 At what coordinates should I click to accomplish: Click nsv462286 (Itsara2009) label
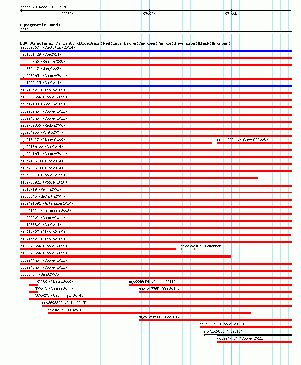tap(51, 282)
